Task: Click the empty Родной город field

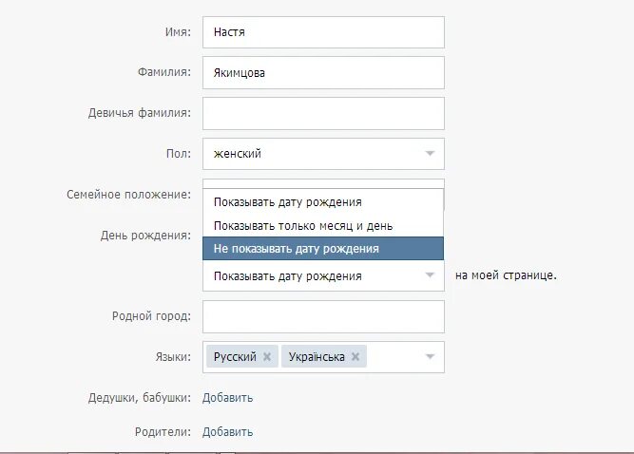Action: (323, 316)
